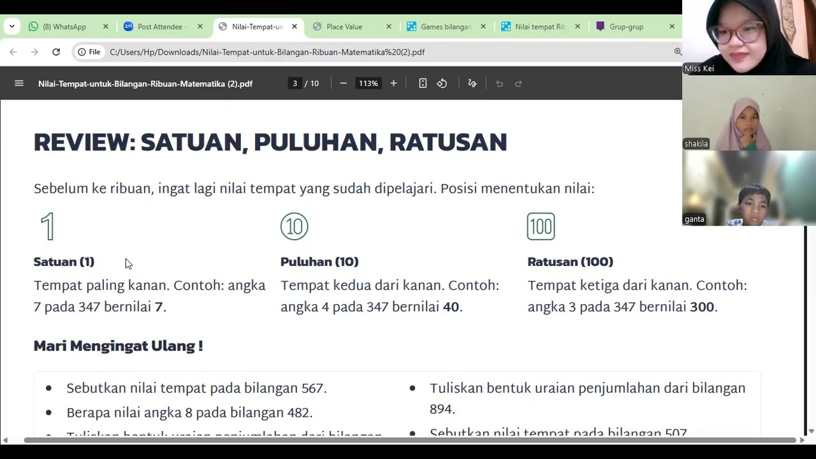Click the Mari Mengingat Ulang ! heading

click(x=119, y=346)
